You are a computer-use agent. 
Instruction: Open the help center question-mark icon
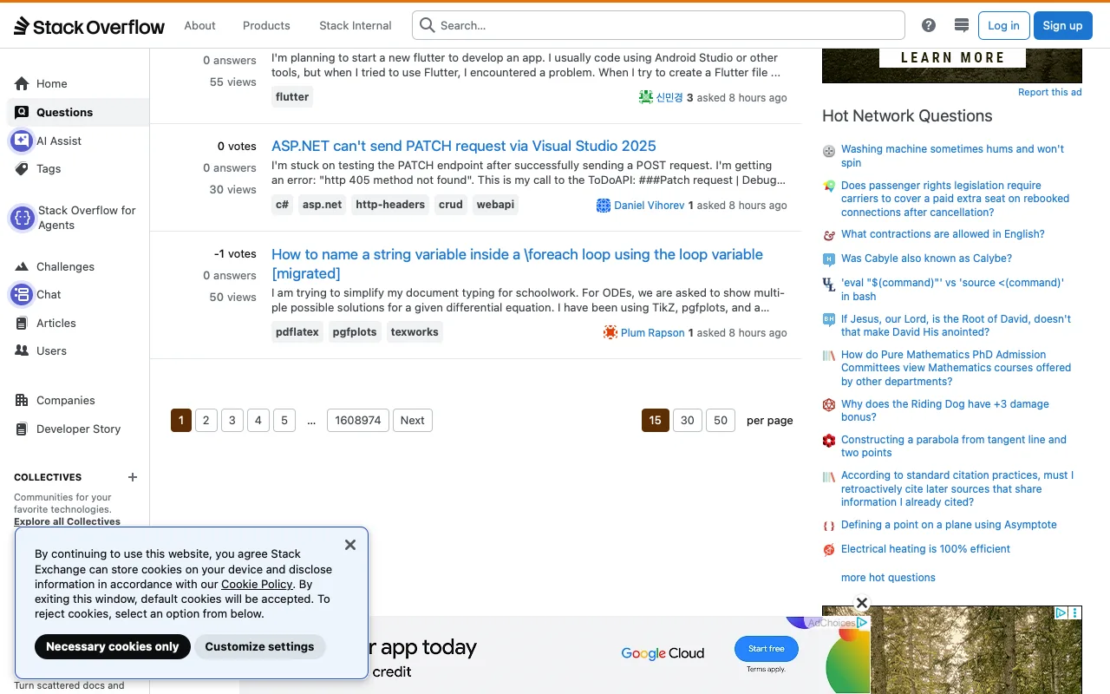[x=929, y=25]
